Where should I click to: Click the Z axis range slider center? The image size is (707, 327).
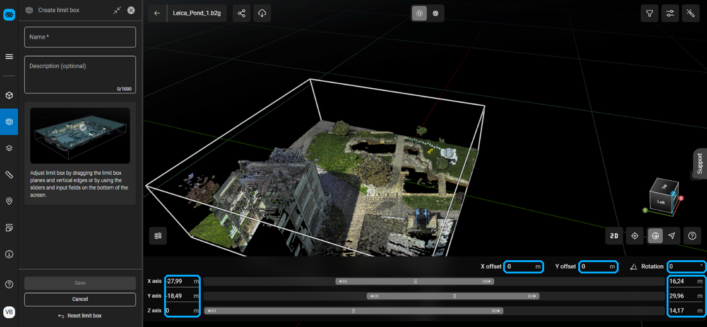[353, 311]
